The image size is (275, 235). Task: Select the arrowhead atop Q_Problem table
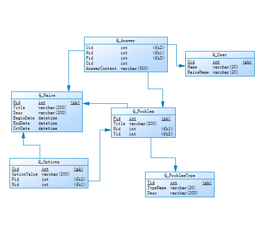[x=163, y=104]
